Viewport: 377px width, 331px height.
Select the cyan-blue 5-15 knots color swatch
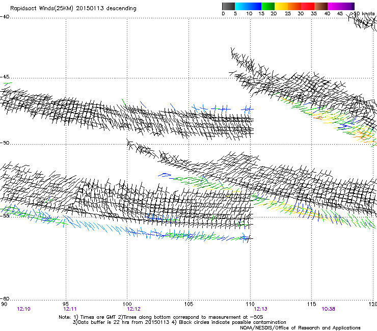coord(248,6)
